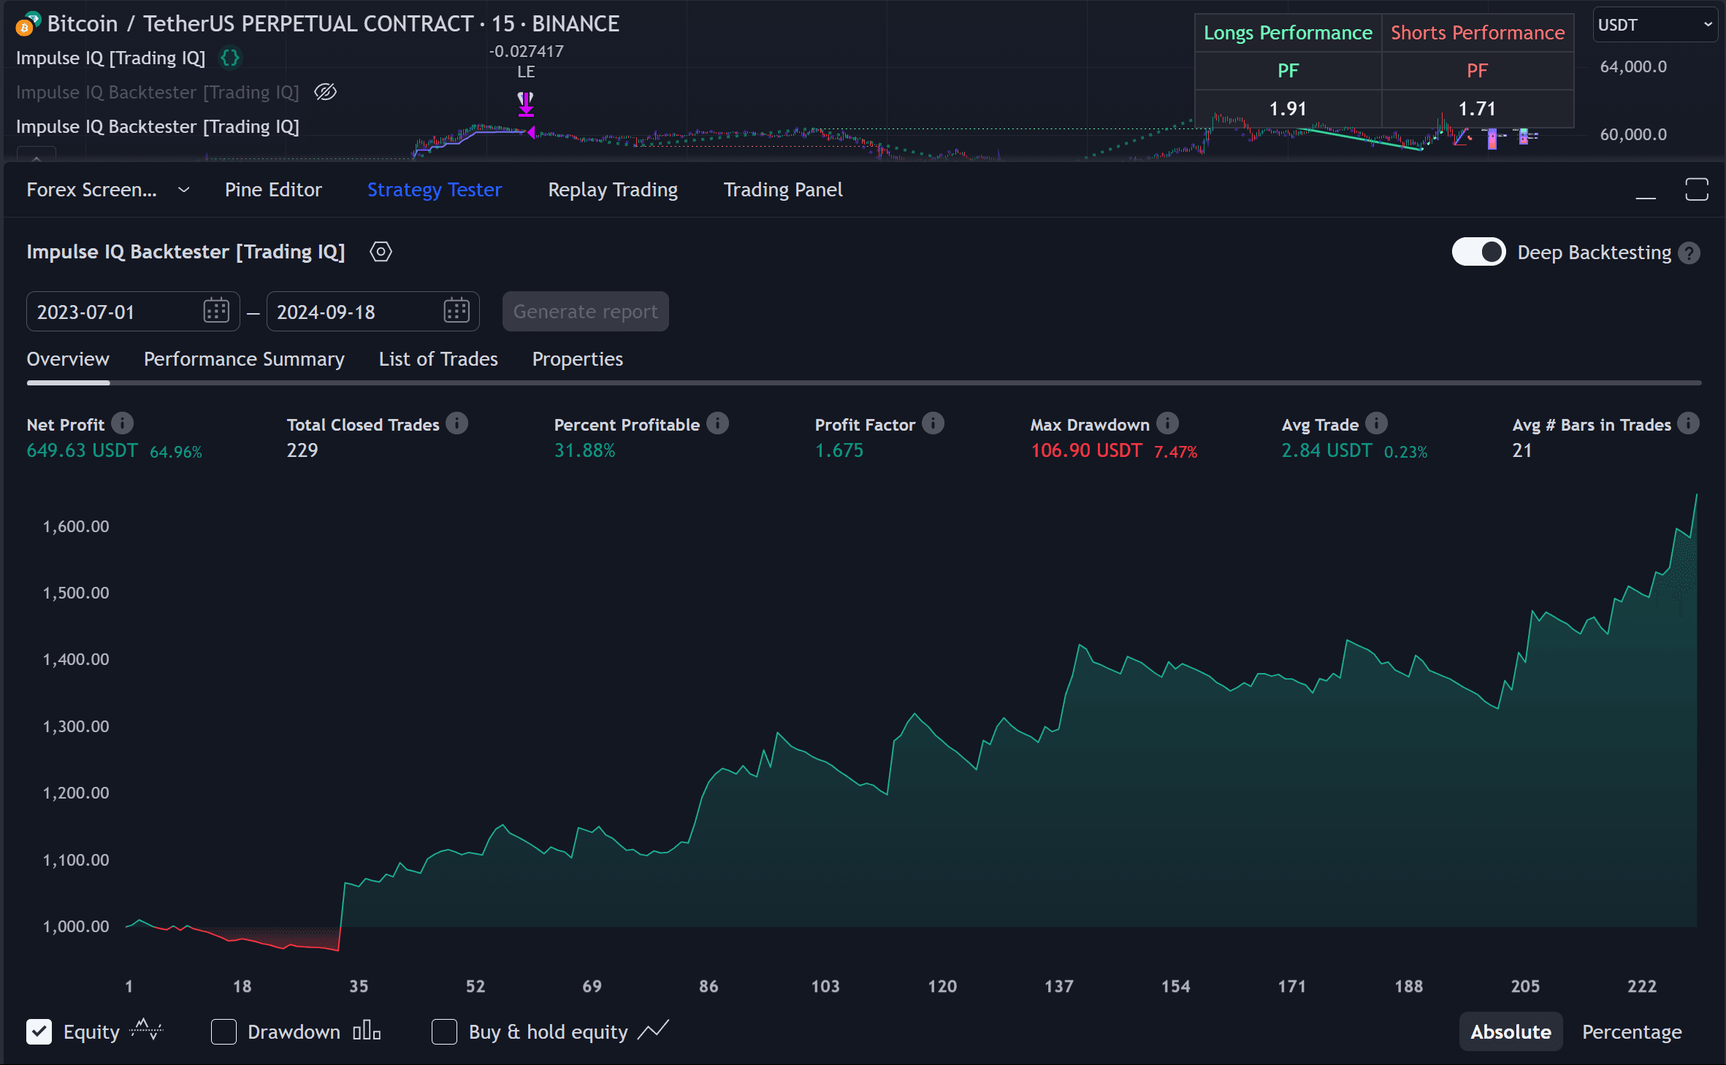Click Equity chart line icon beside label
This screenshot has width=1726, height=1065.
[x=146, y=1030]
